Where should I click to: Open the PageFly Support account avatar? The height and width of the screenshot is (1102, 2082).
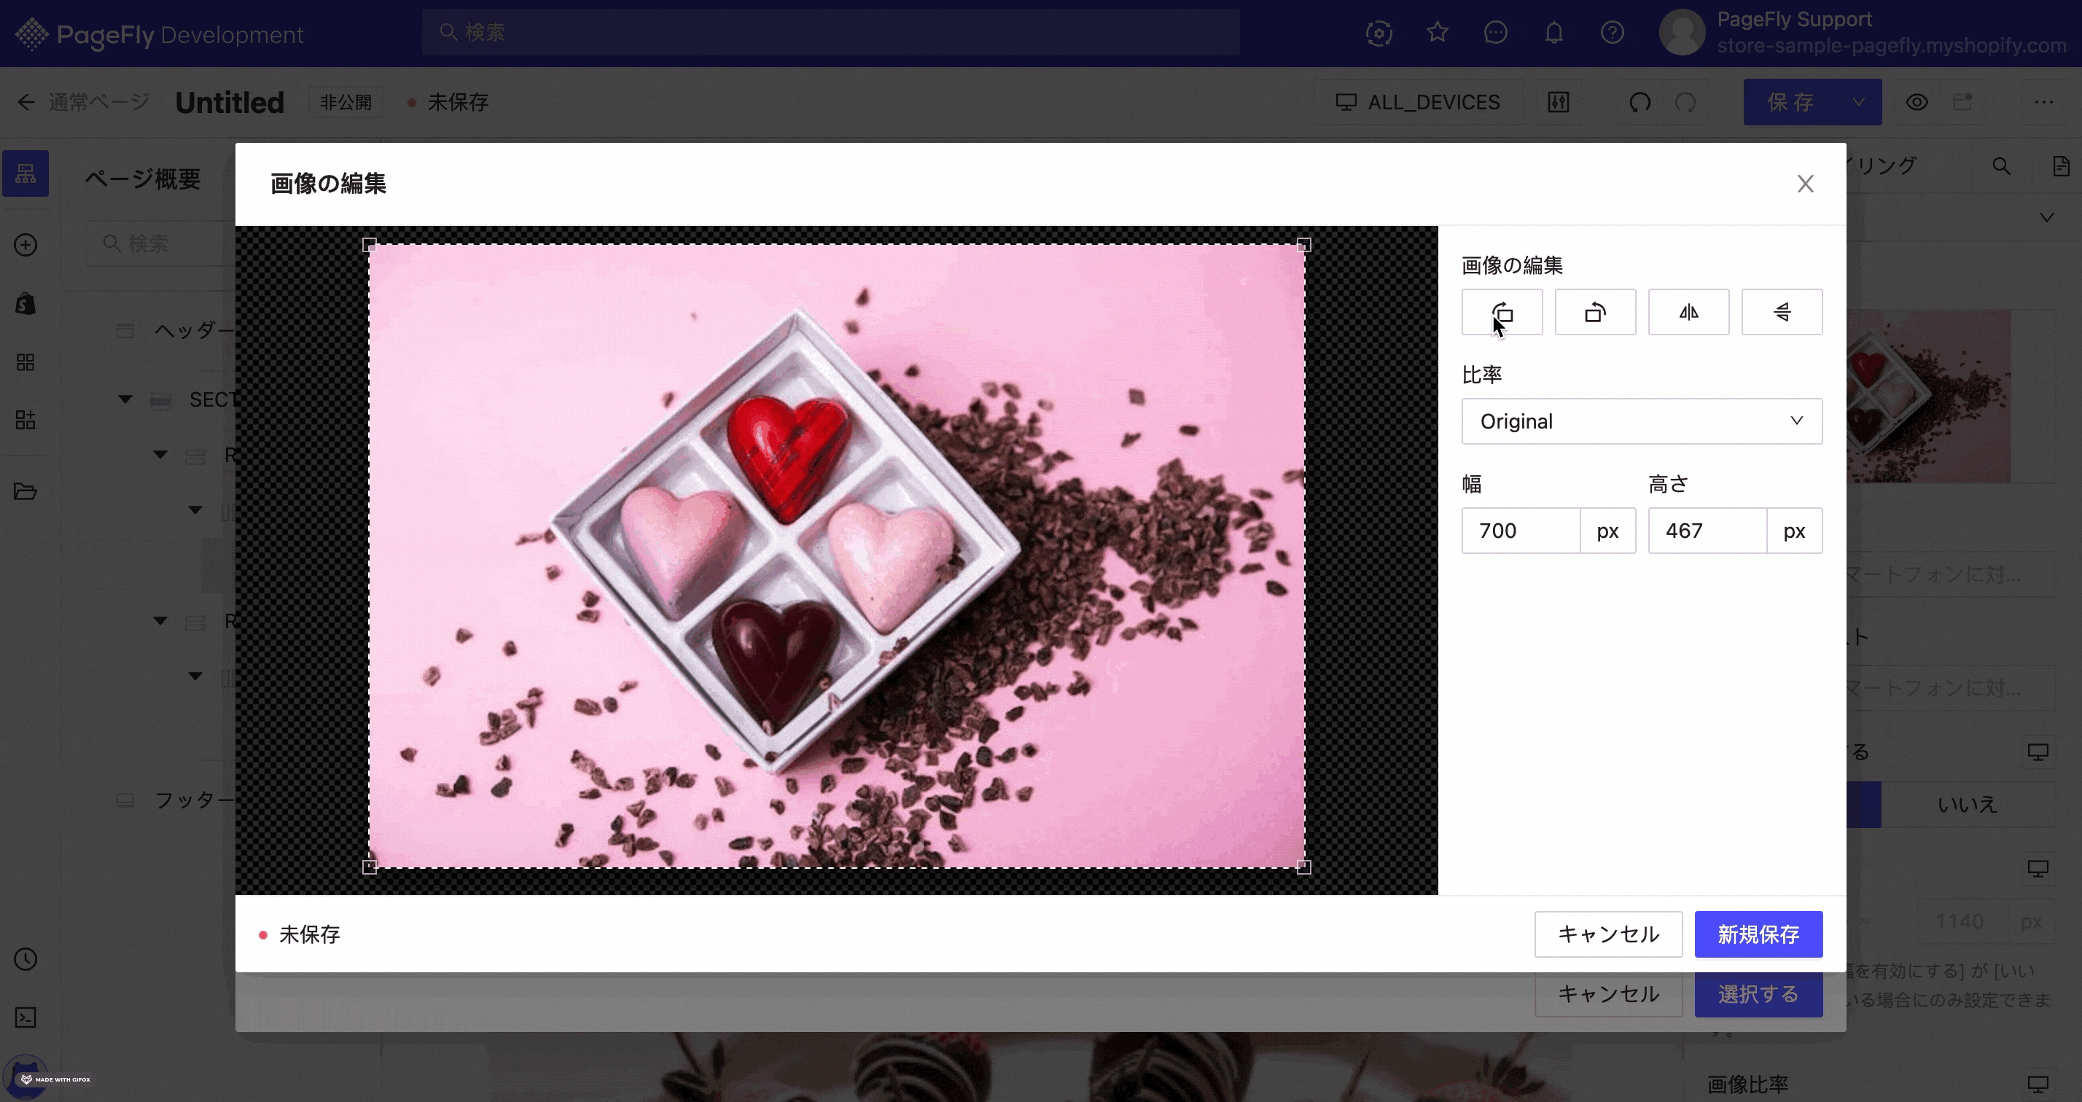1682,32
